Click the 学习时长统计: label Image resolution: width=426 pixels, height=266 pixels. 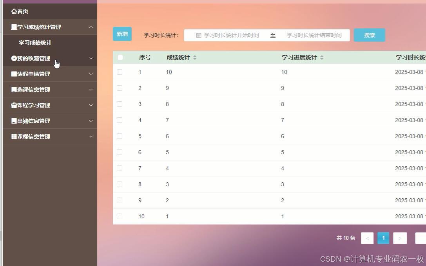(x=161, y=35)
